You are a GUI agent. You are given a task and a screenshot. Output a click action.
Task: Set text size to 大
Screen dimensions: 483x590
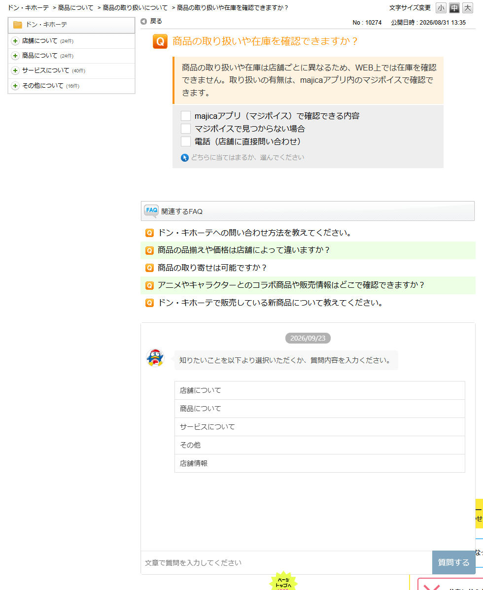[468, 7]
